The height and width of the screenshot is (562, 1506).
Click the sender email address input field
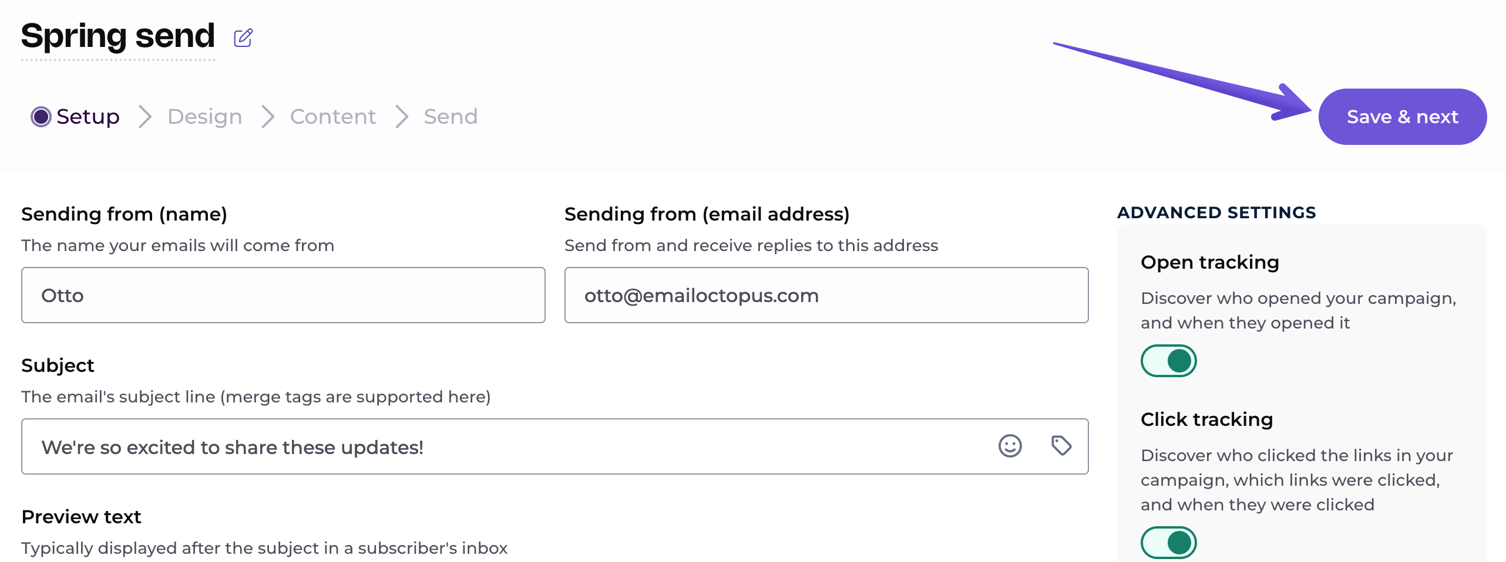pyautogui.click(x=826, y=295)
